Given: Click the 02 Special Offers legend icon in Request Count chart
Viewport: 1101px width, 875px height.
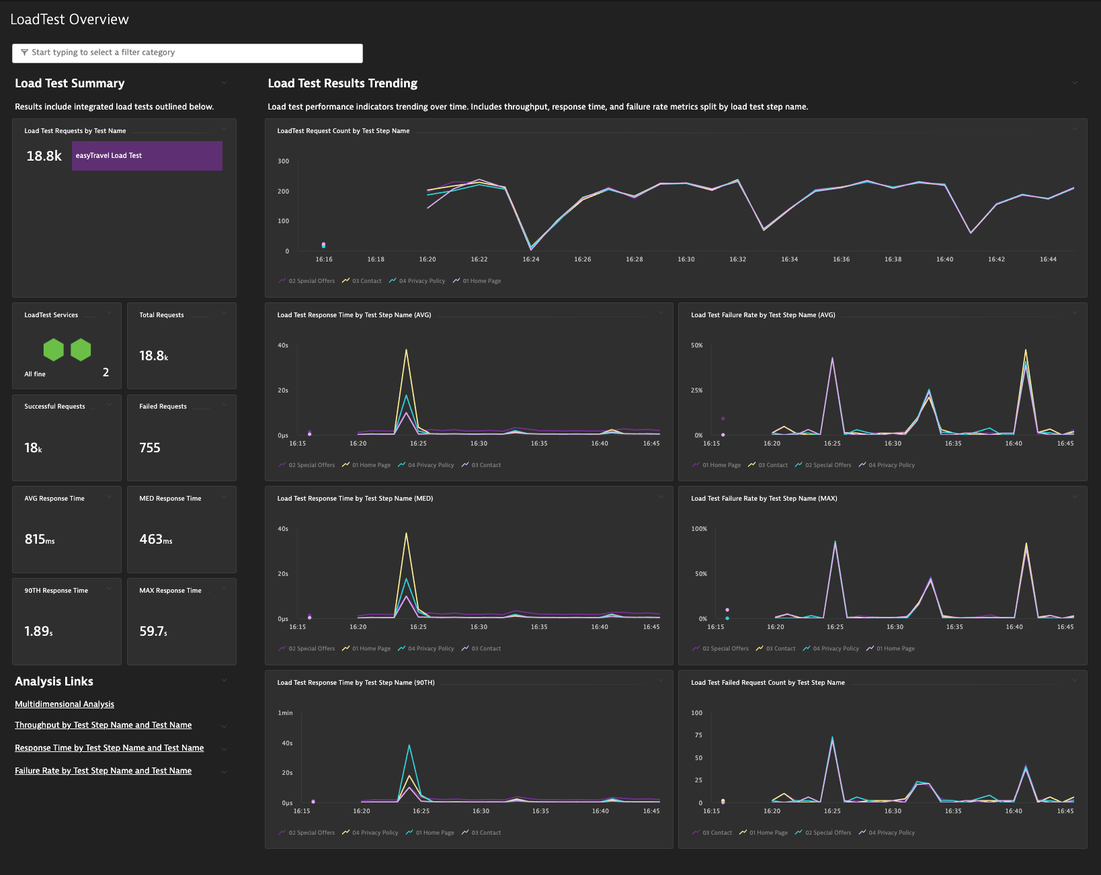Looking at the screenshot, I should pyautogui.click(x=282, y=281).
